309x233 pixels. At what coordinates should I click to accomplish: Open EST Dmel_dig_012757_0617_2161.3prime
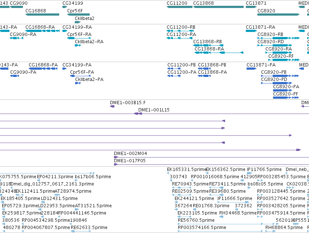(x=52, y=184)
